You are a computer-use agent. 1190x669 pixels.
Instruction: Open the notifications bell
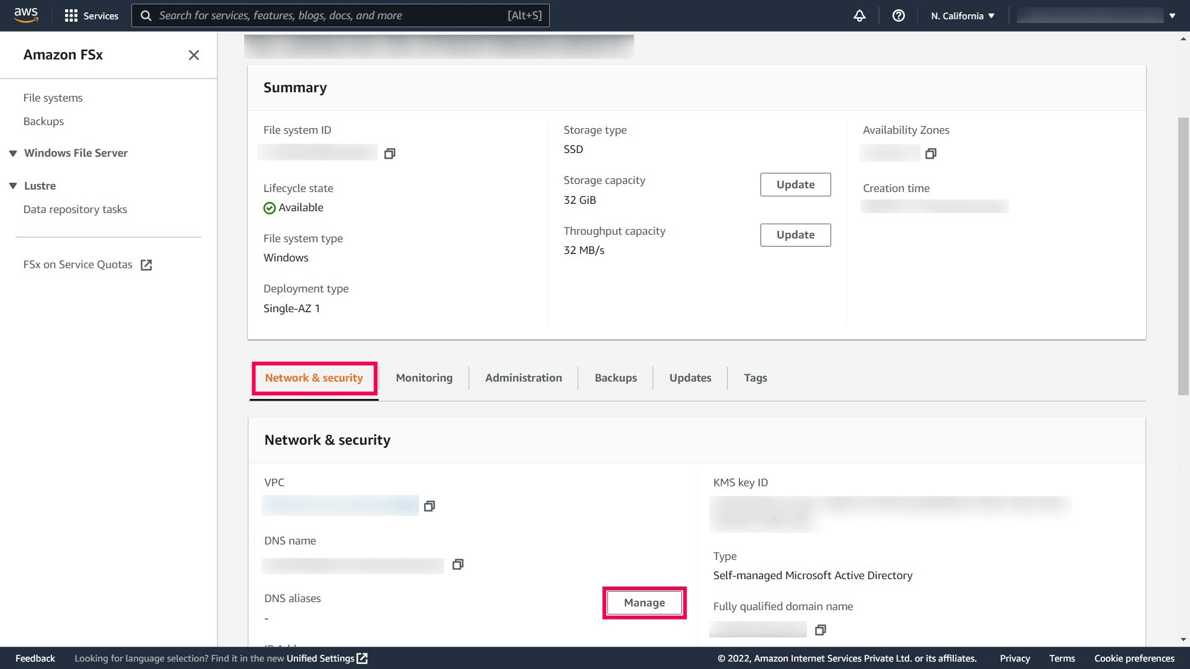click(859, 16)
